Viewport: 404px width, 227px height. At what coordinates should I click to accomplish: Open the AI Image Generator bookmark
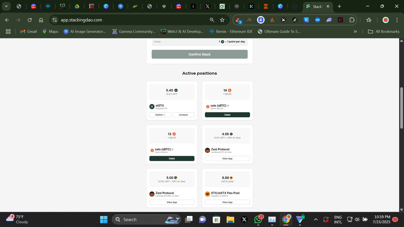point(85,31)
